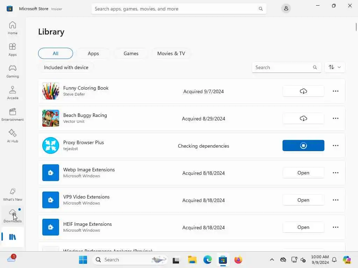The height and width of the screenshot is (268, 358).
Task: Click the Beach Buggy Racing thumbnail
Action: [51, 118]
